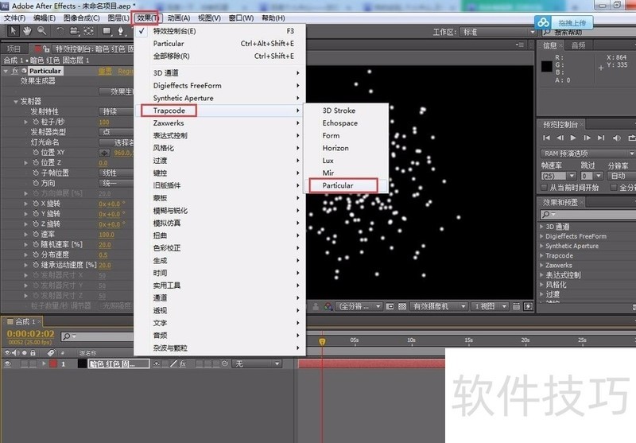
Task: Switch to the 音频 audio tab
Action: coord(578,45)
